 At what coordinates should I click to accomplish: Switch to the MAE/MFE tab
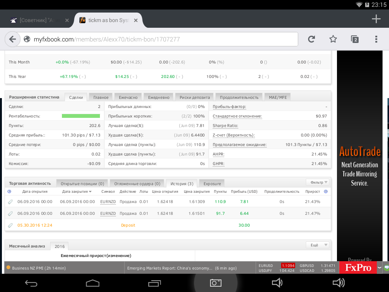pos(278,97)
